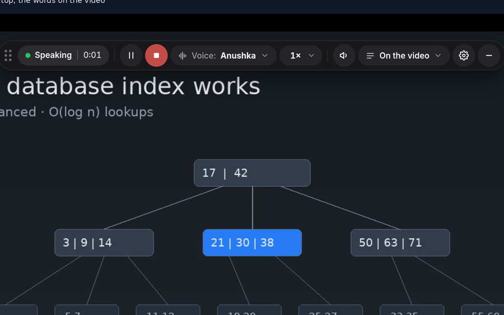The height and width of the screenshot is (315, 504).
Task: Open the On the video dropdown
Action: pos(404,55)
